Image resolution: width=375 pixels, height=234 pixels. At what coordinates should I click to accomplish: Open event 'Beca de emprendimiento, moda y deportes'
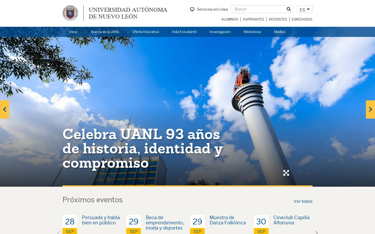point(165,223)
